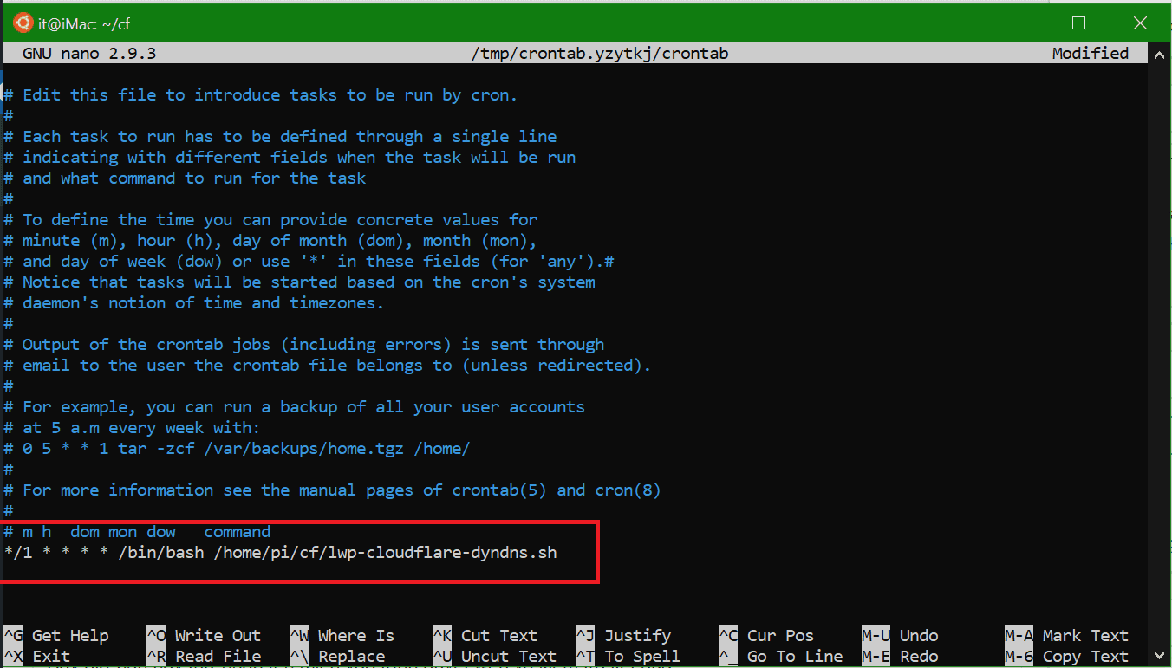Click the Go To Line shortcut

781,657
